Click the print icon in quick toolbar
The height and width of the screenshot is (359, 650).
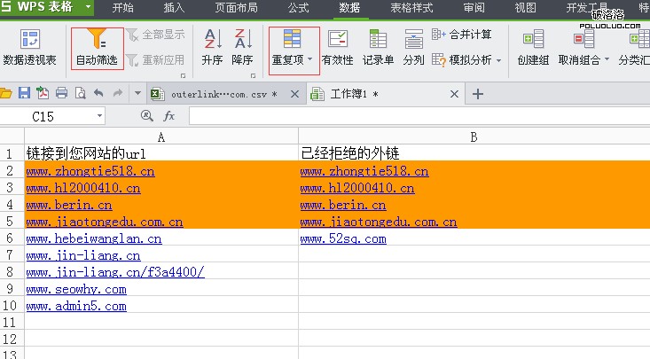point(62,93)
